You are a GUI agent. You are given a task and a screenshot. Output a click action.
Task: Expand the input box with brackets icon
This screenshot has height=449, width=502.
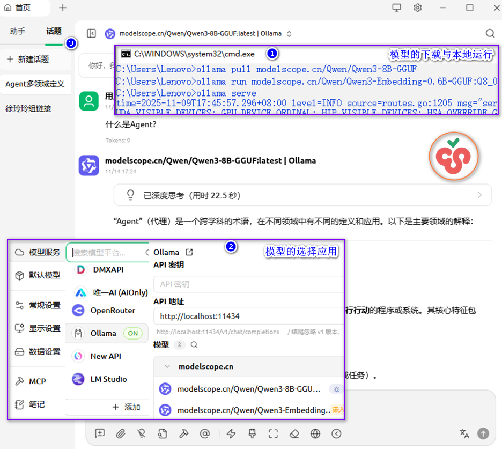point(273,433)
